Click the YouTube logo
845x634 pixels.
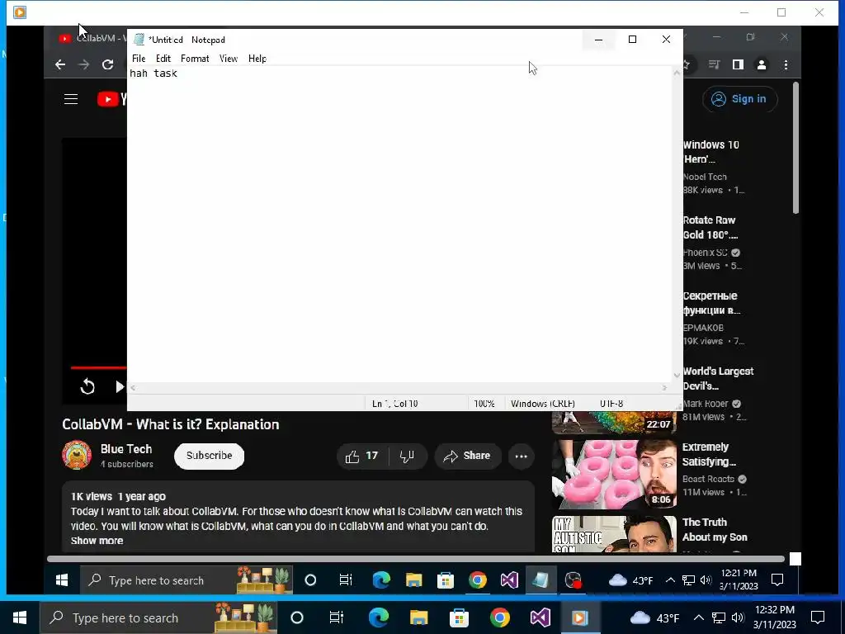112,99
